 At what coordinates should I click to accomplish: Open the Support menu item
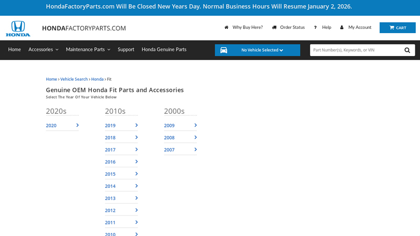pyautogui.click(x=126, y=50)
